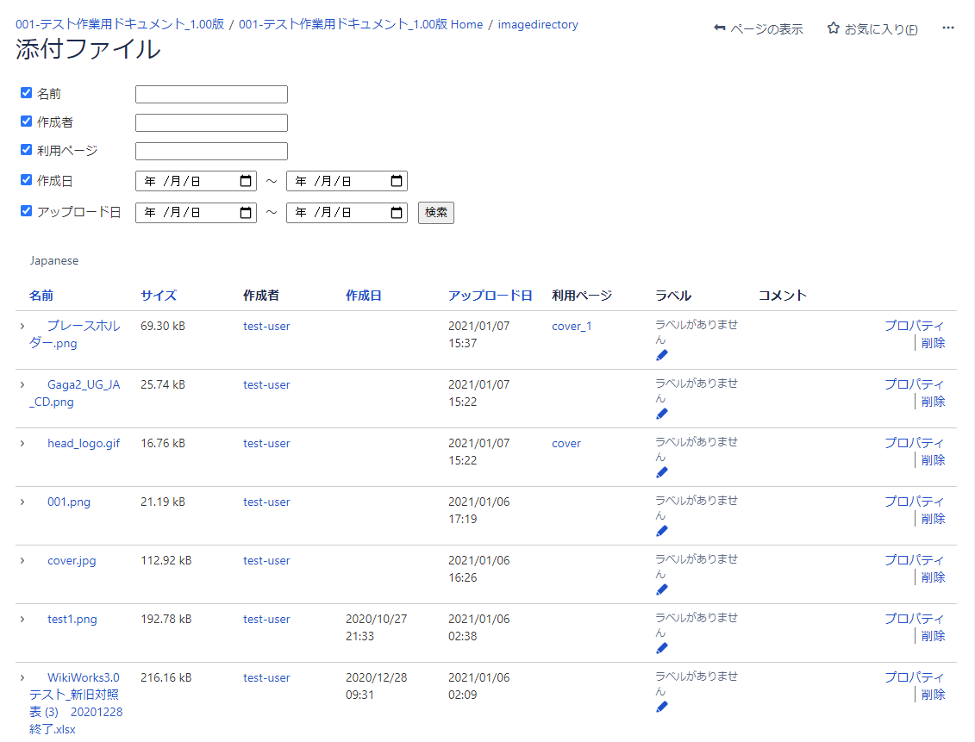Click the label edit pencil for プレースホルダー.png
The width and height of the screenshot is (975, 742).
662,355
